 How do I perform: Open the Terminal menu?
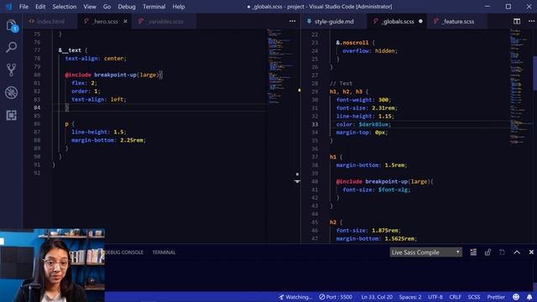[x=154, y=7]
